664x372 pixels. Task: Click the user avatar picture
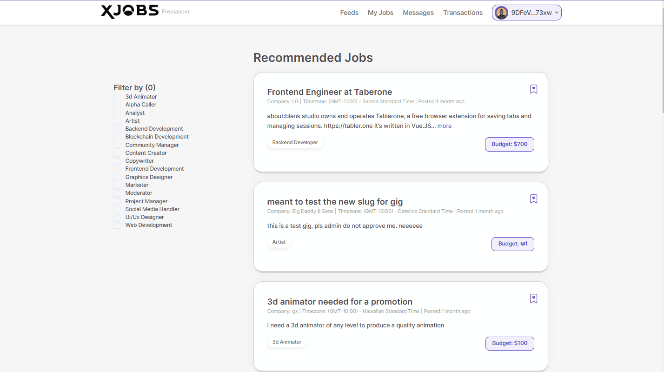(501, 13)
